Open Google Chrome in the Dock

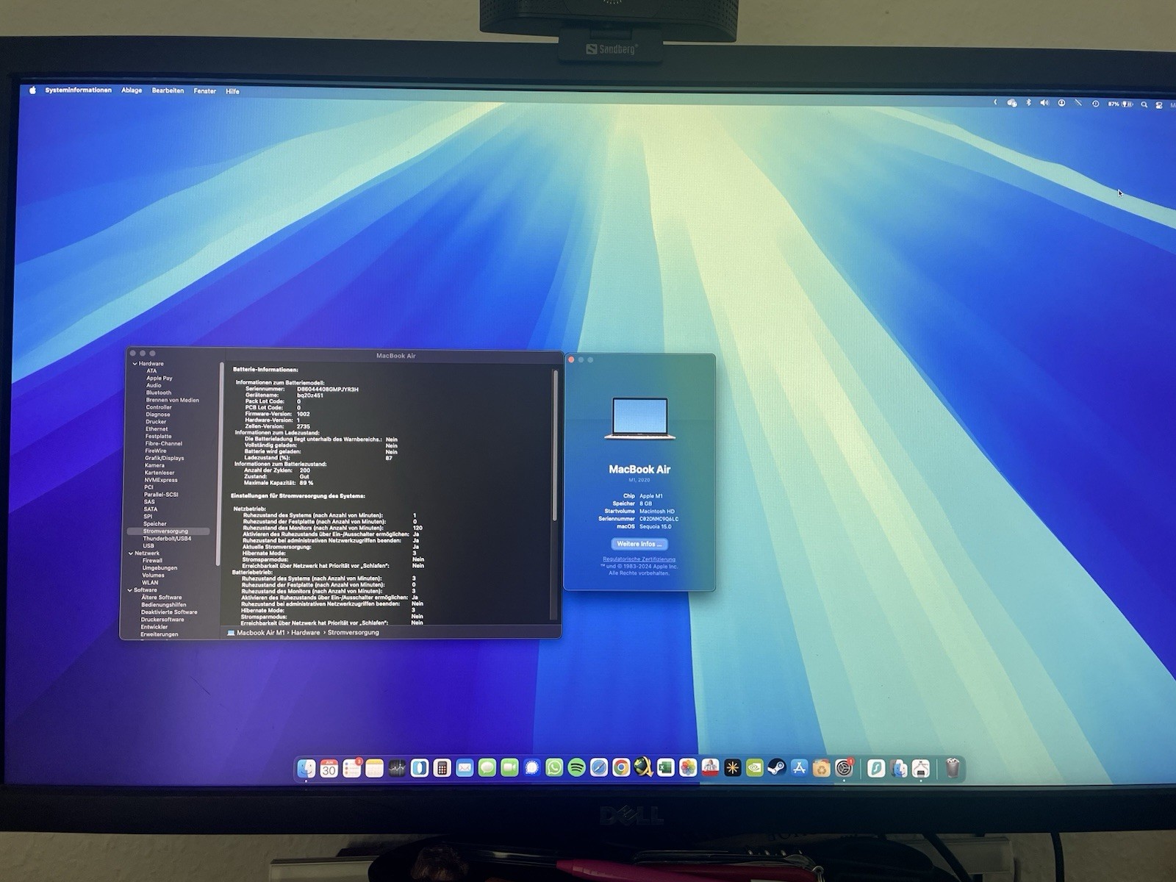[x=621, y=769]
